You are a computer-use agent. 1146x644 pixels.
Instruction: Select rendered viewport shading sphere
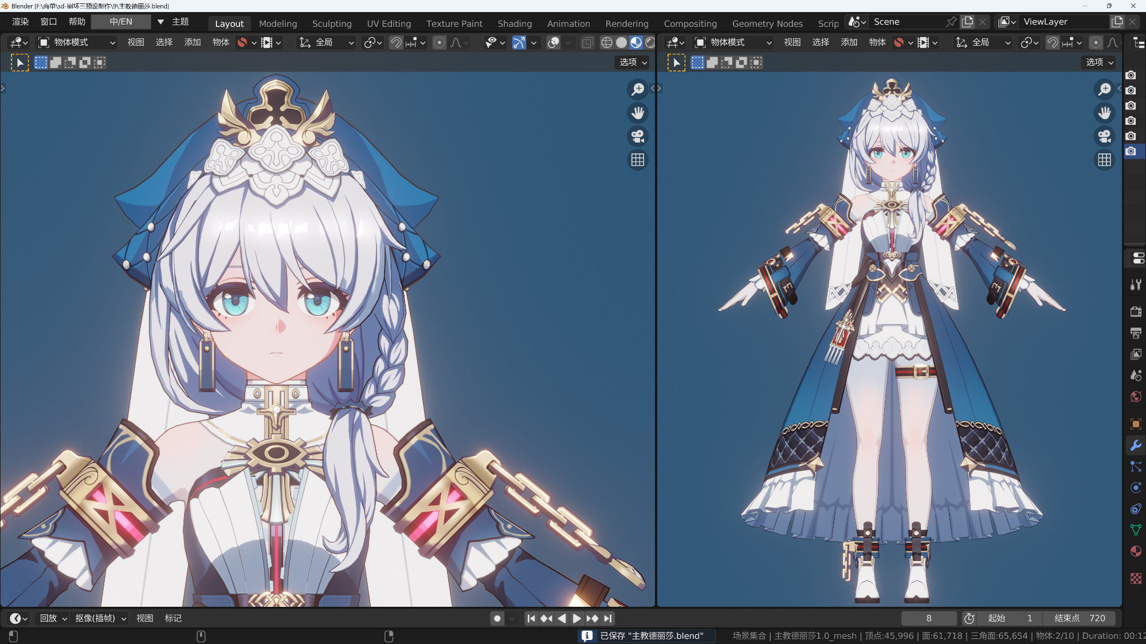pos(650,42)
